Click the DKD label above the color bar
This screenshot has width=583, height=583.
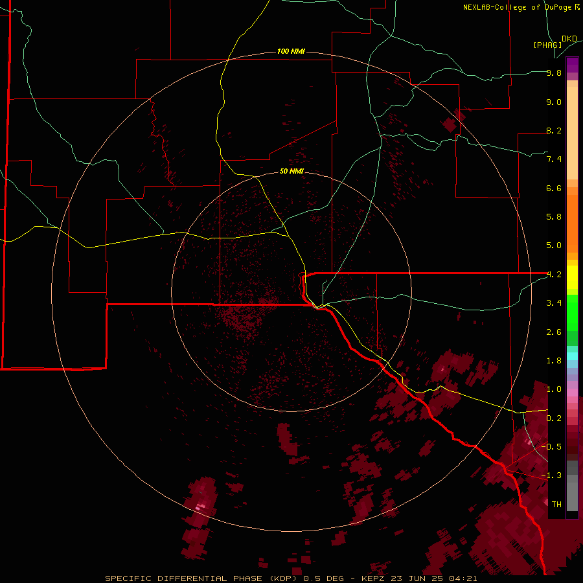[569, 39]
